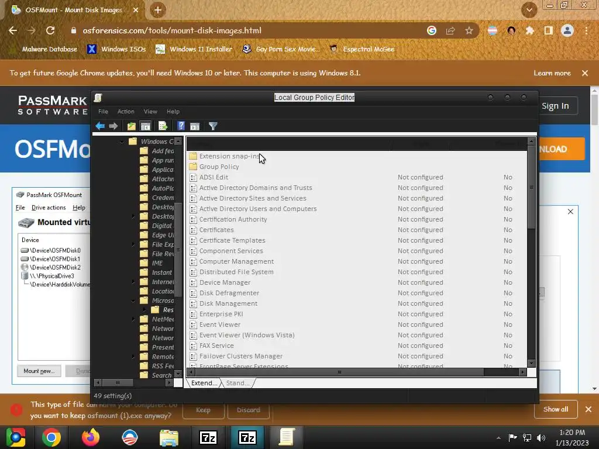This screenshot has width=599, height=449.
Task: Go back in Chrome browser
Action: pos(13,30)
